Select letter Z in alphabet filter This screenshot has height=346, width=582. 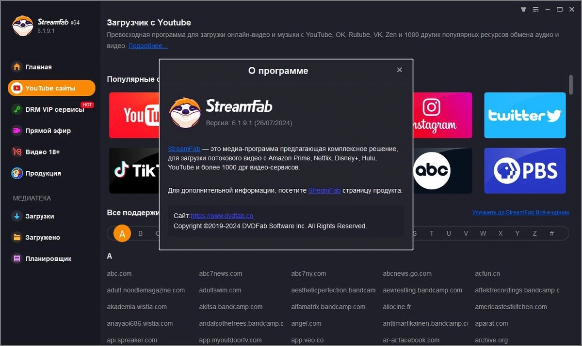(x=535, y=234)
